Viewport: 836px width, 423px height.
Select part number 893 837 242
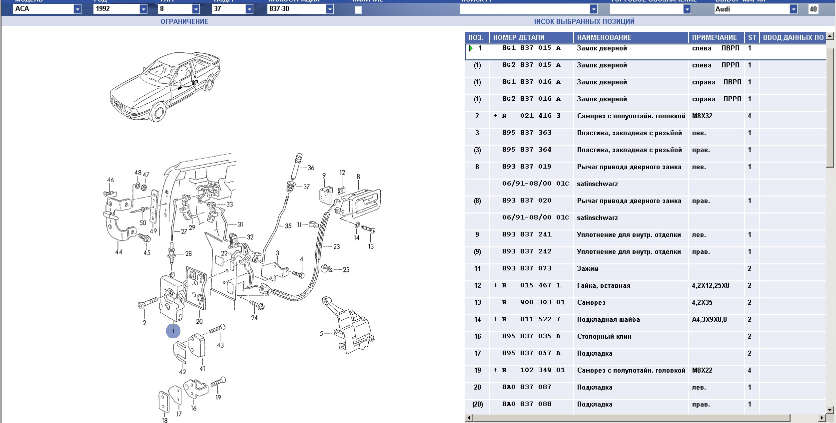[x=527, y=252]
